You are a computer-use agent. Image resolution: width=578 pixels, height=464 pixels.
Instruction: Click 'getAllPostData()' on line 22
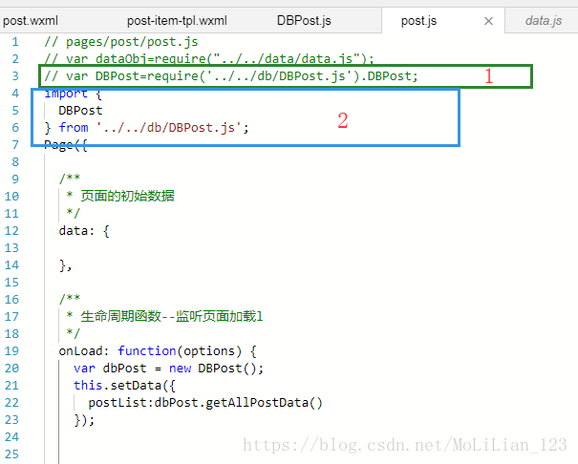tap(264, 403)
